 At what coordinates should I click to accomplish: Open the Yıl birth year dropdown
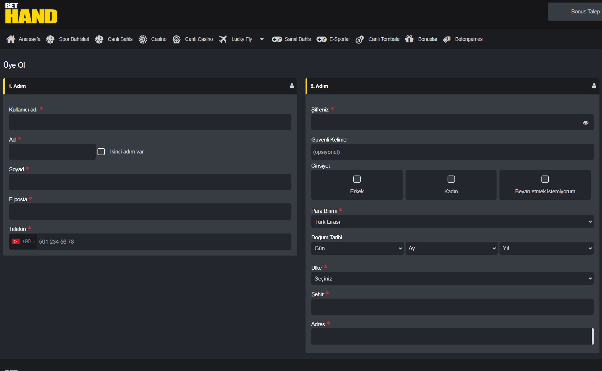click(x=547, y=248)
